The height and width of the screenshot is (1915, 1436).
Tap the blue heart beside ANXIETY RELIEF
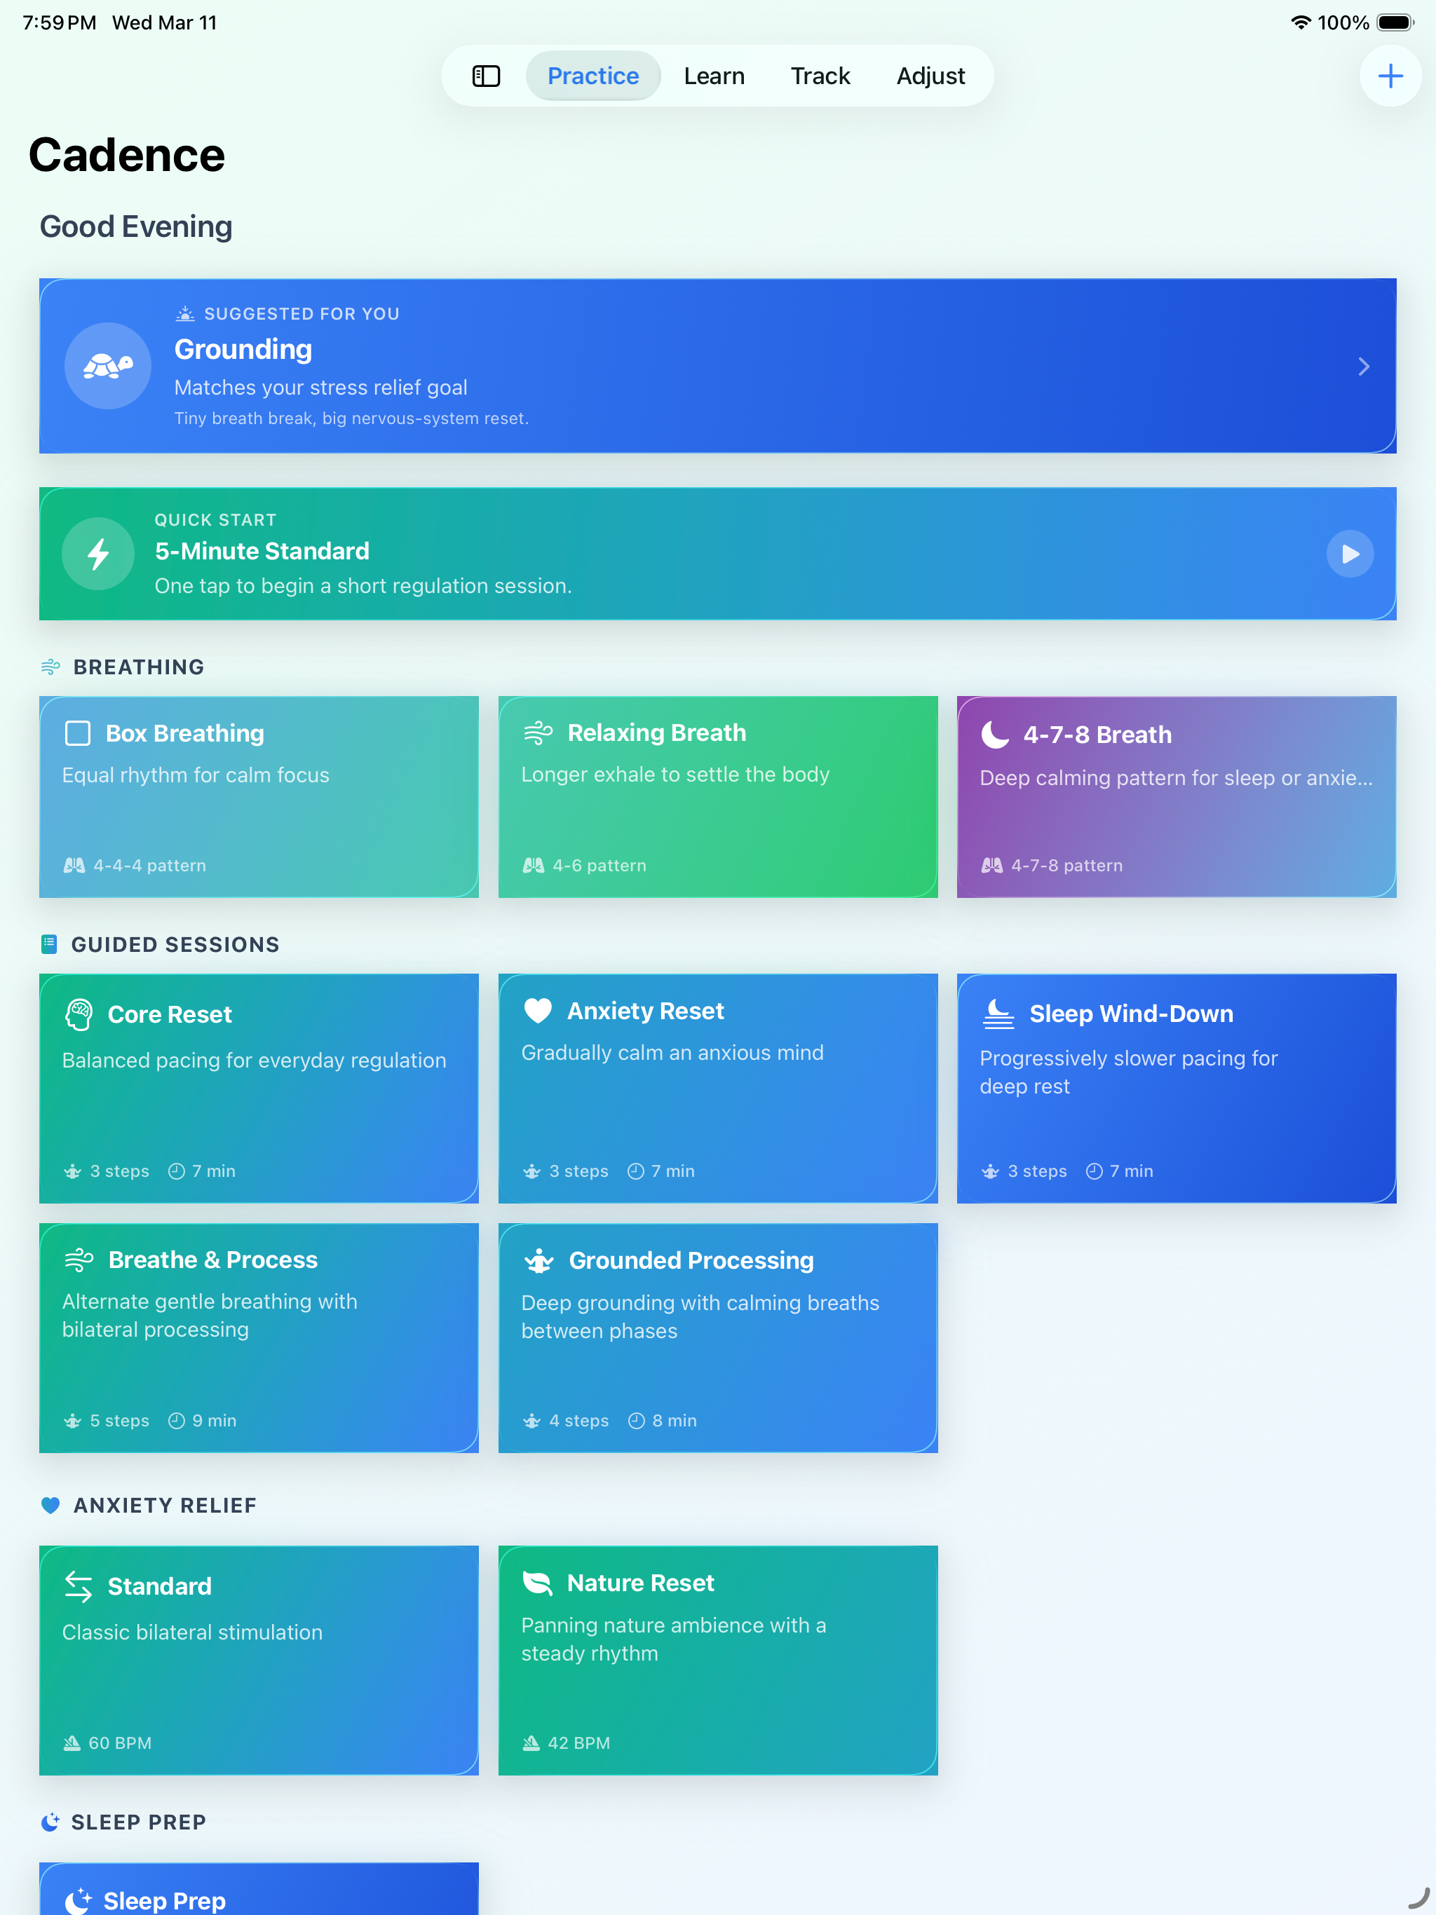point(50,1505)
